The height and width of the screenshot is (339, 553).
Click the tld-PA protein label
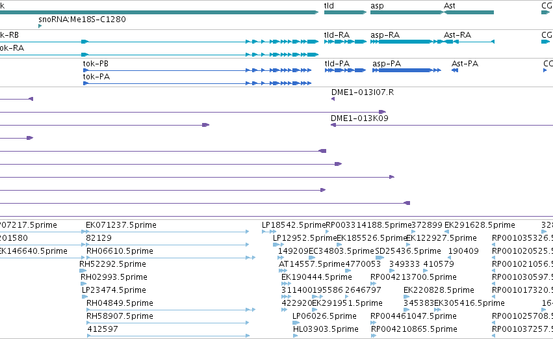pyautogui.click(x=337, y=64)
